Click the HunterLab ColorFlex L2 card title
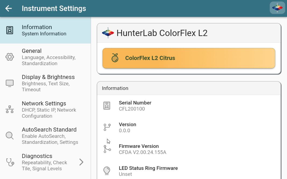The image size is (287, 179). pyautogui.click(x=162, y=33)
